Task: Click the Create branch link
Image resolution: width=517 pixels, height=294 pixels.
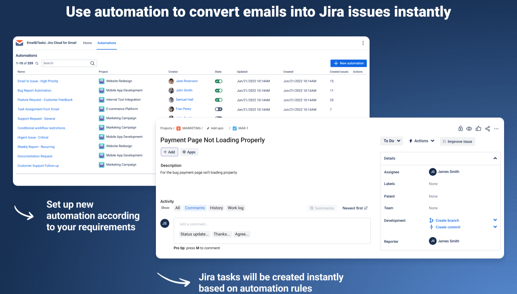Action: (447, 220)
